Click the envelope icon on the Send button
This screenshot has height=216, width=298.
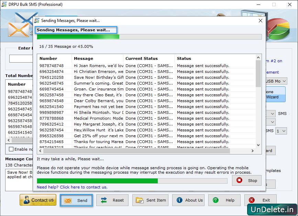[68, 201]
